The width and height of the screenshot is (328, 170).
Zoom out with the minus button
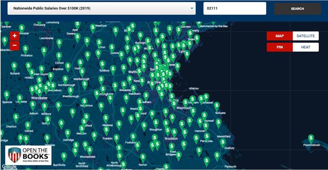point(14,46)
